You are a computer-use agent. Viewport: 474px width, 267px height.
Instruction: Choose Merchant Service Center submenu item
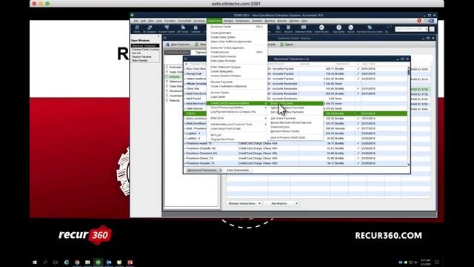(296, 131)
